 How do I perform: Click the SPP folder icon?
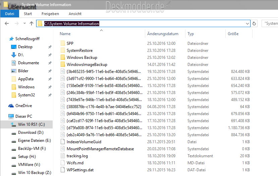click(63, 43)
